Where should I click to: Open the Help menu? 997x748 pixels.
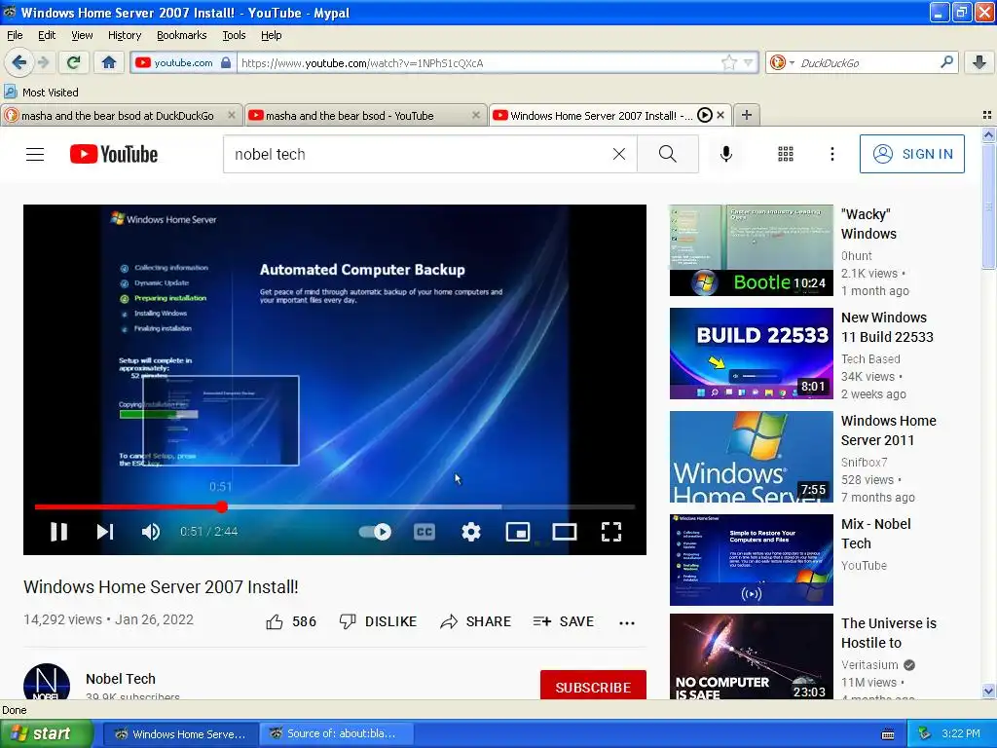pos(271,35)
